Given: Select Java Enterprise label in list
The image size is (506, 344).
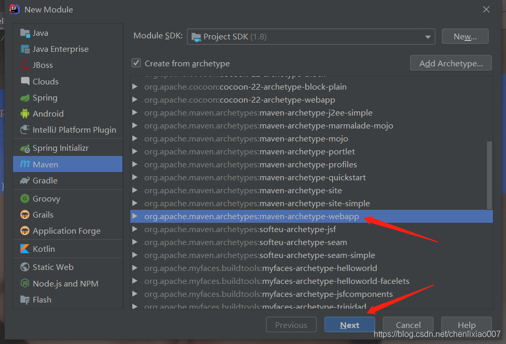Looking at the screenshot, I should point(60,49).
